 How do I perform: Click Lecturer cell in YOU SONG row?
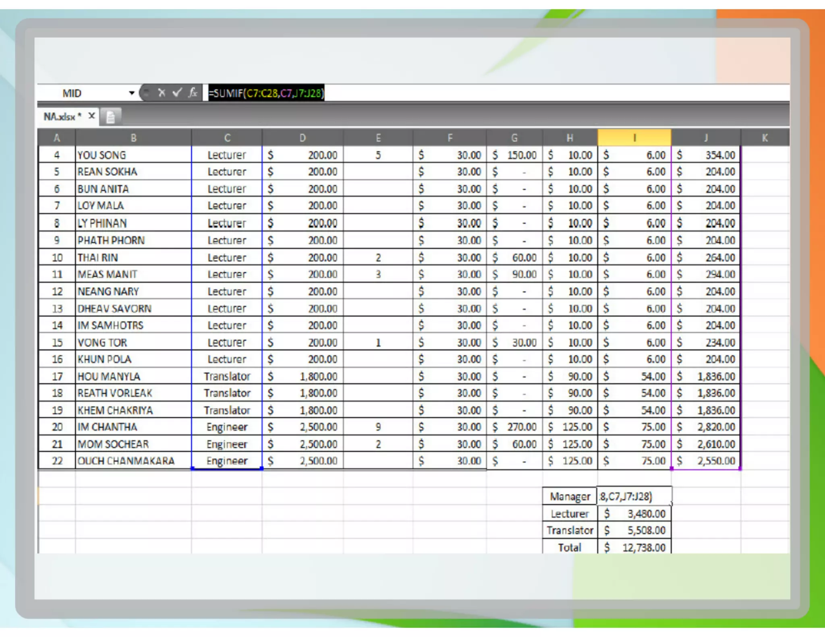pos(227,155)
